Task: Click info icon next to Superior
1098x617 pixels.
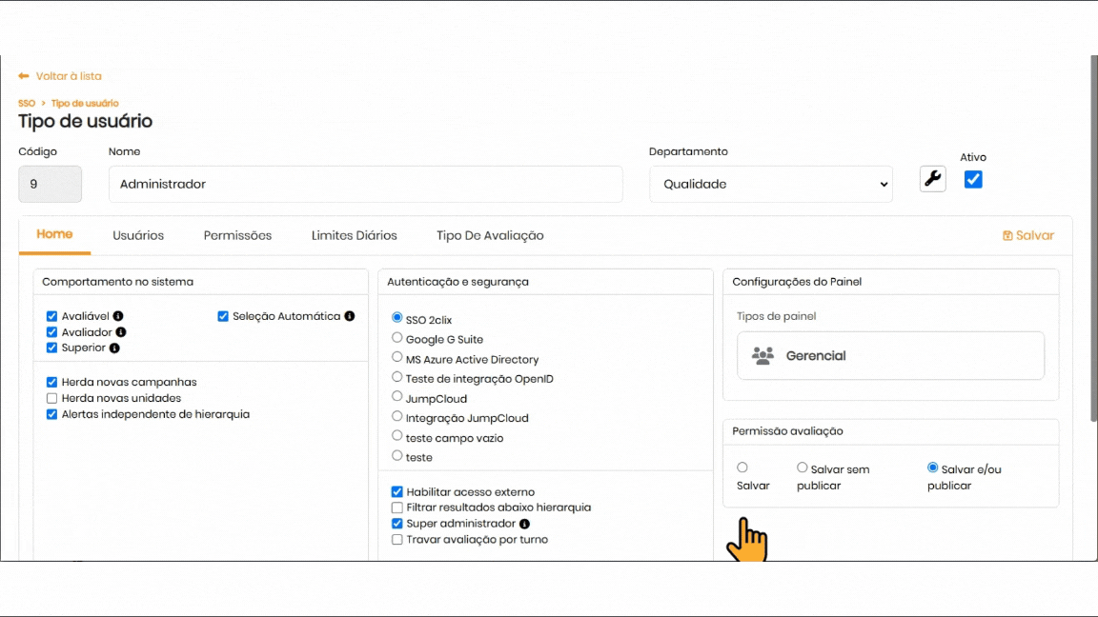Action: [x=114, y=348]
